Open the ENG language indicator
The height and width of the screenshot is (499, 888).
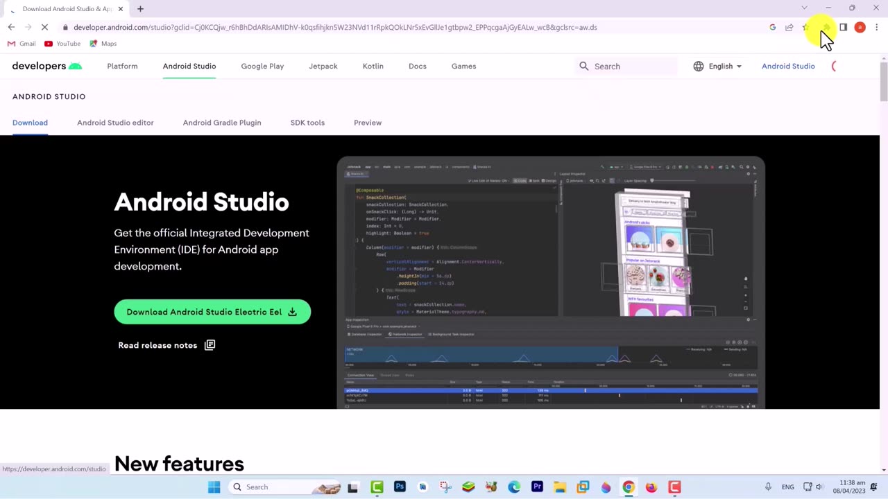click(788, 487)
